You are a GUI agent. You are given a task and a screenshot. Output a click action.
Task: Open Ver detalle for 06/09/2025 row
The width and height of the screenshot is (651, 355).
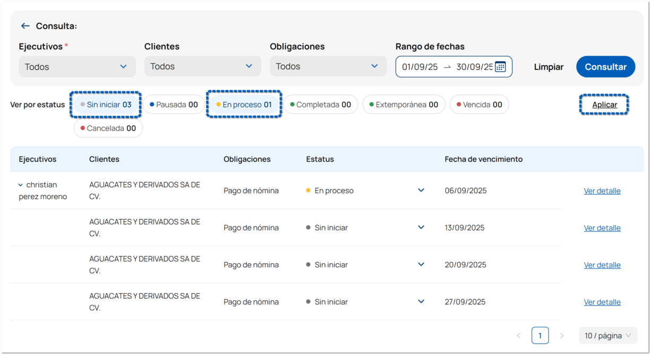point(602,191)
